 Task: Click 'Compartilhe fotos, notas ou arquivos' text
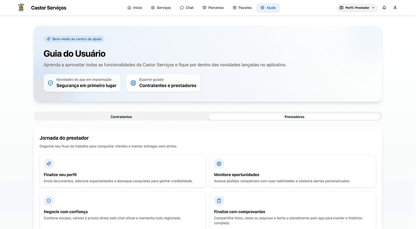tap(288, 221)
